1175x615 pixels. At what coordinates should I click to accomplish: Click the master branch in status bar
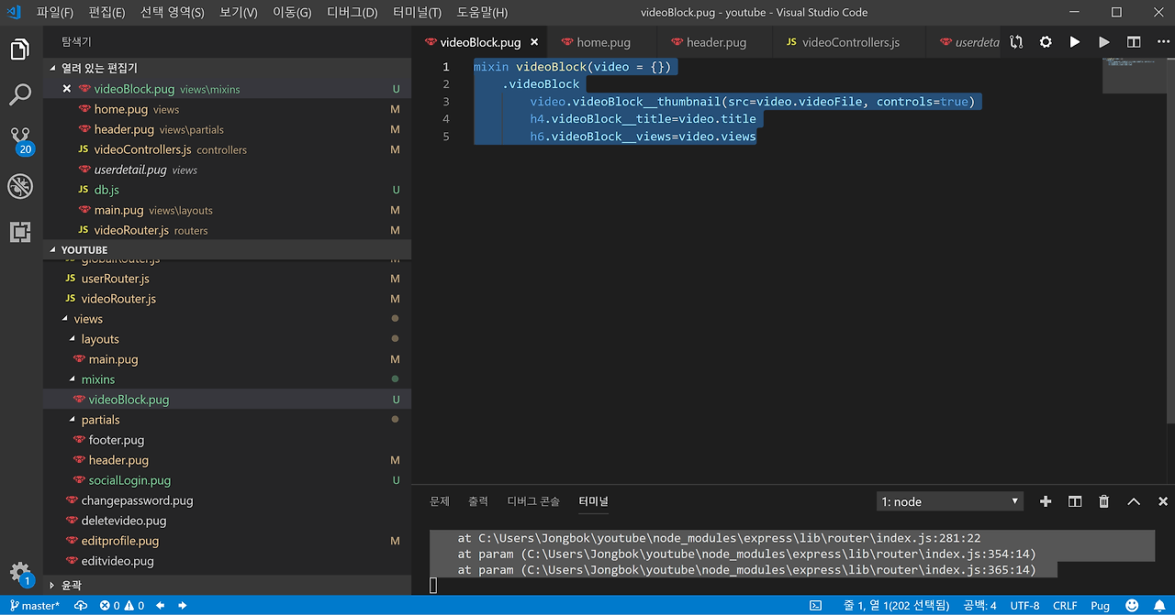click(35, 606)
